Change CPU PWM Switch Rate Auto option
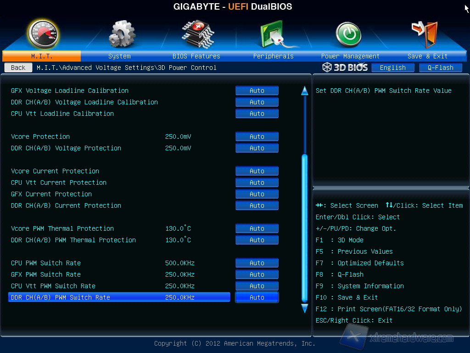The width and height of the screenshot is (470, 353). click(x=257, y=263)
